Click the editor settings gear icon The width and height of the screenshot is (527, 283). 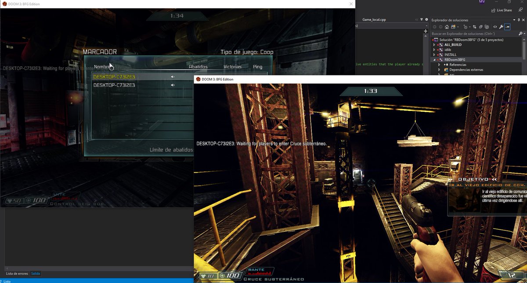tap(426, 20)
